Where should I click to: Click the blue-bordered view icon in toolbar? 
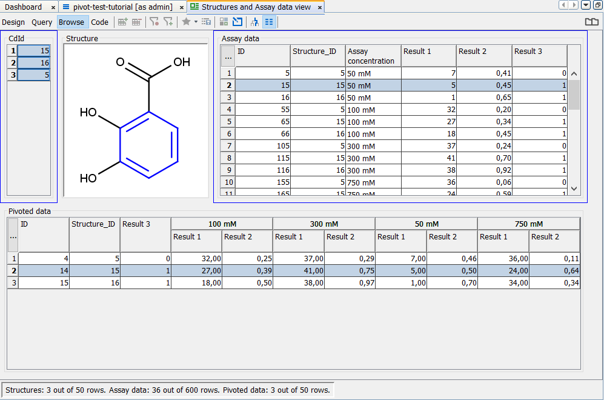tap(237, 22)
